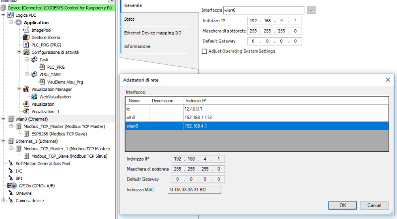Click the WebVisualization globe icon

(x=34, y=97)
